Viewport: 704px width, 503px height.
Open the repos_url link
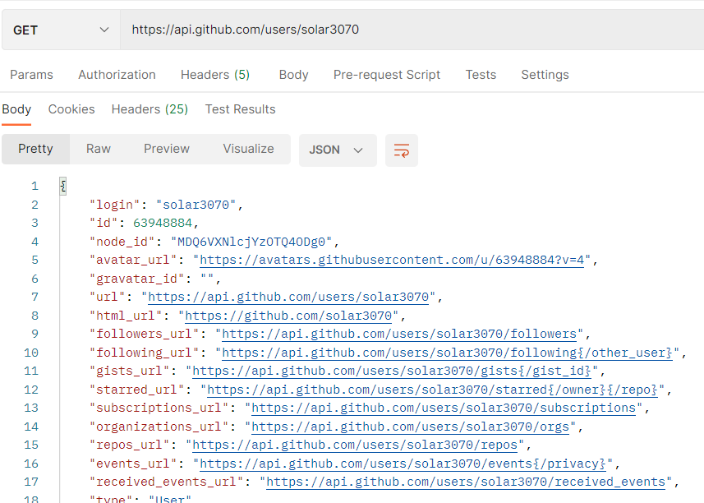coord(355,445)
